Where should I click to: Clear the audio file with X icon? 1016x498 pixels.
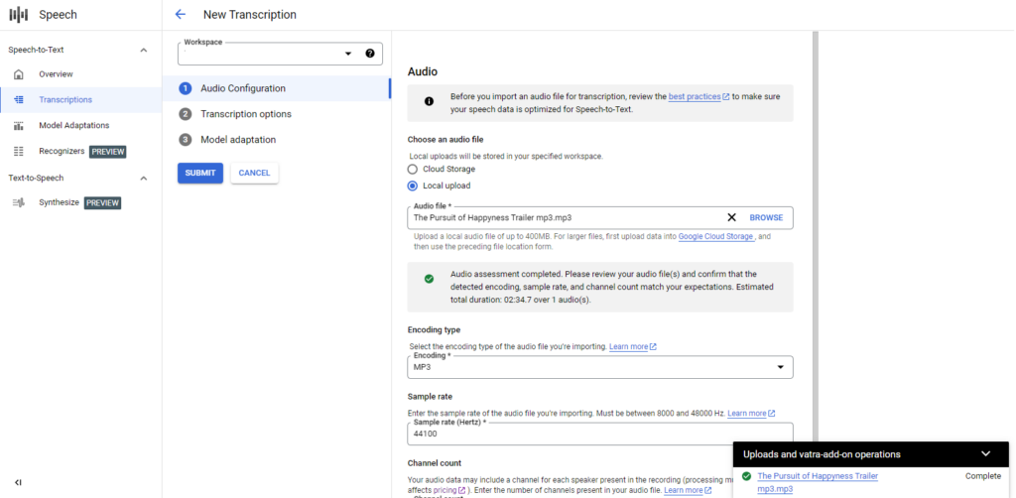coord(731,217)
